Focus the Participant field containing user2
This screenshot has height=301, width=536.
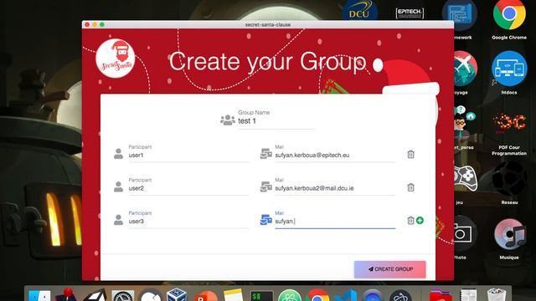(188, 188)
